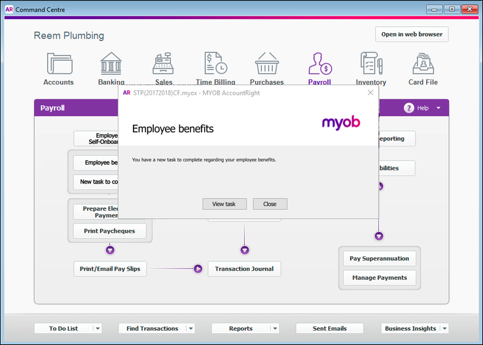Select the Inventory checklist icon
The image size is (483, 345).
click(x=371, y=63)
